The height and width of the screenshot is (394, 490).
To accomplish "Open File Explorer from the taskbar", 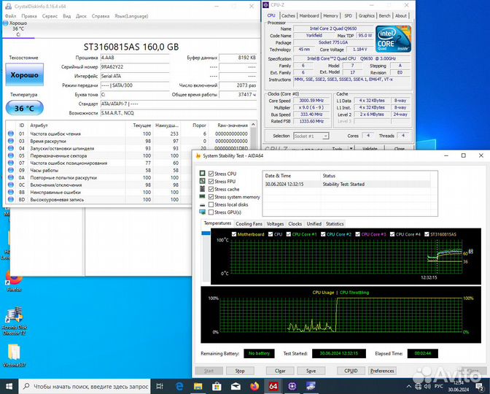I will click(x=199, y=386).
